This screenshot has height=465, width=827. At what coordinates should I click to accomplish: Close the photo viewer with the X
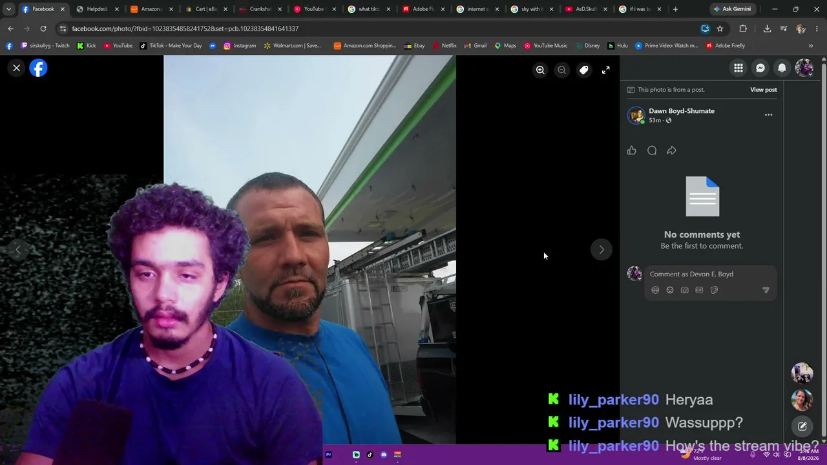coord(17,68)
